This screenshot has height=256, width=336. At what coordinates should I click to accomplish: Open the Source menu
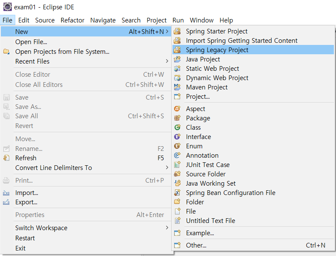point(45,20)
